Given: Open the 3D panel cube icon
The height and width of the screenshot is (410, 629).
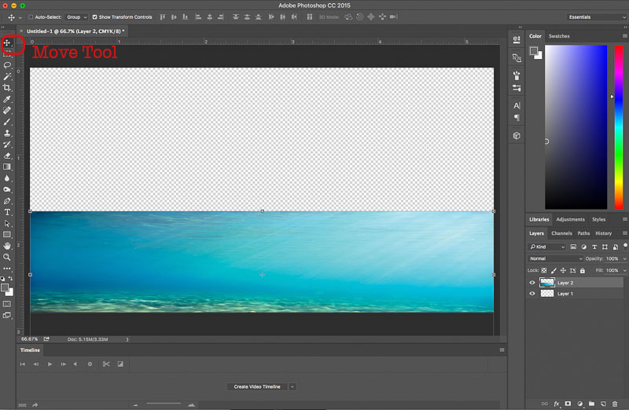Looking at the screenshot, I should click(x=517, y=135).
